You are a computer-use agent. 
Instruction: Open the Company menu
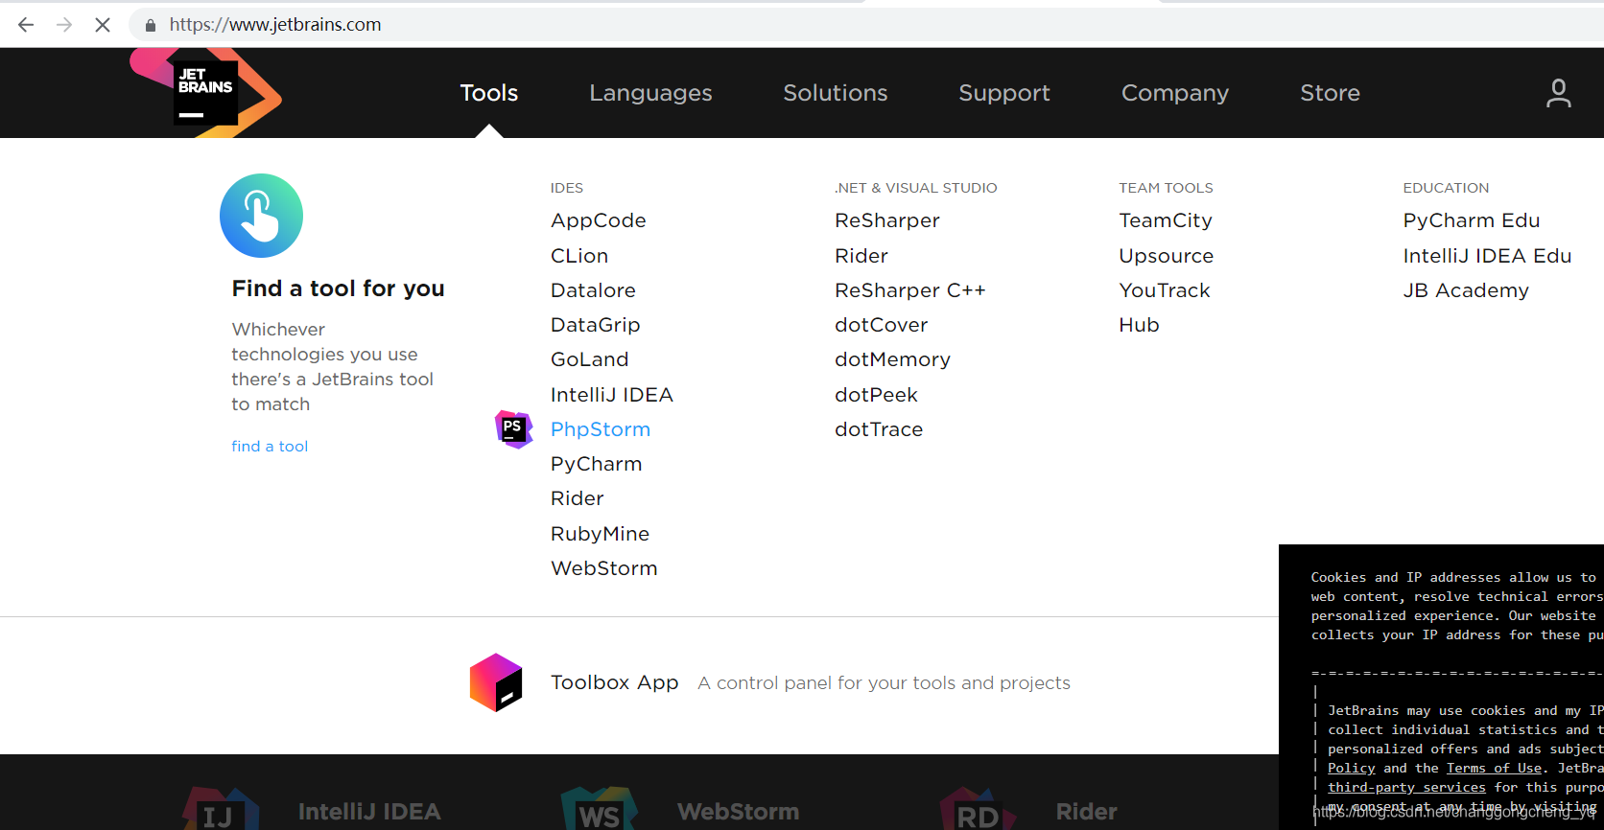1175,93
